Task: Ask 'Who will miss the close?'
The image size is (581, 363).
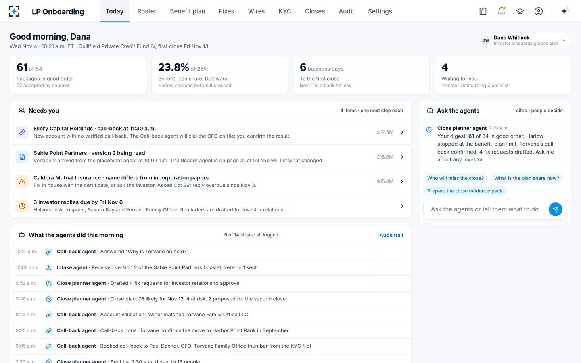Action: [x=456, y=178]
